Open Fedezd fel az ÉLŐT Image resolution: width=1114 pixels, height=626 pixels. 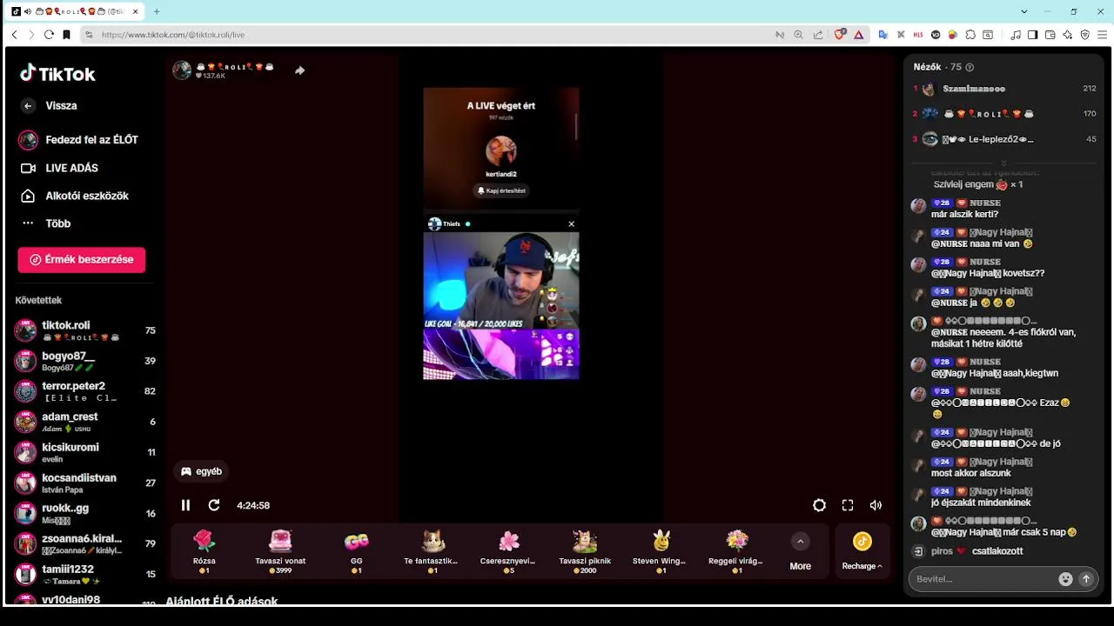pyautogui.click(x=78, y=140)
